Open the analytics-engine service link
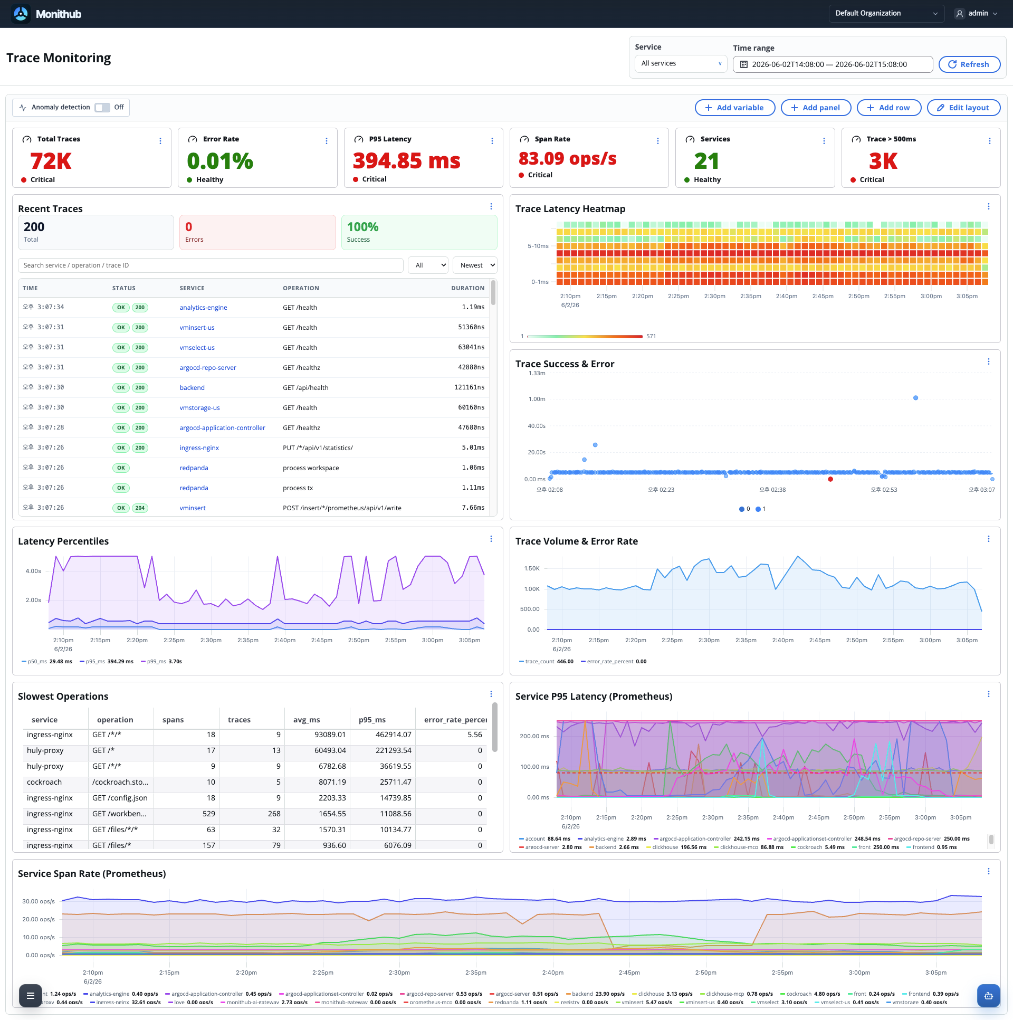The height and width of the screenshot is (1020, 1013). click(x=203, y=308)
